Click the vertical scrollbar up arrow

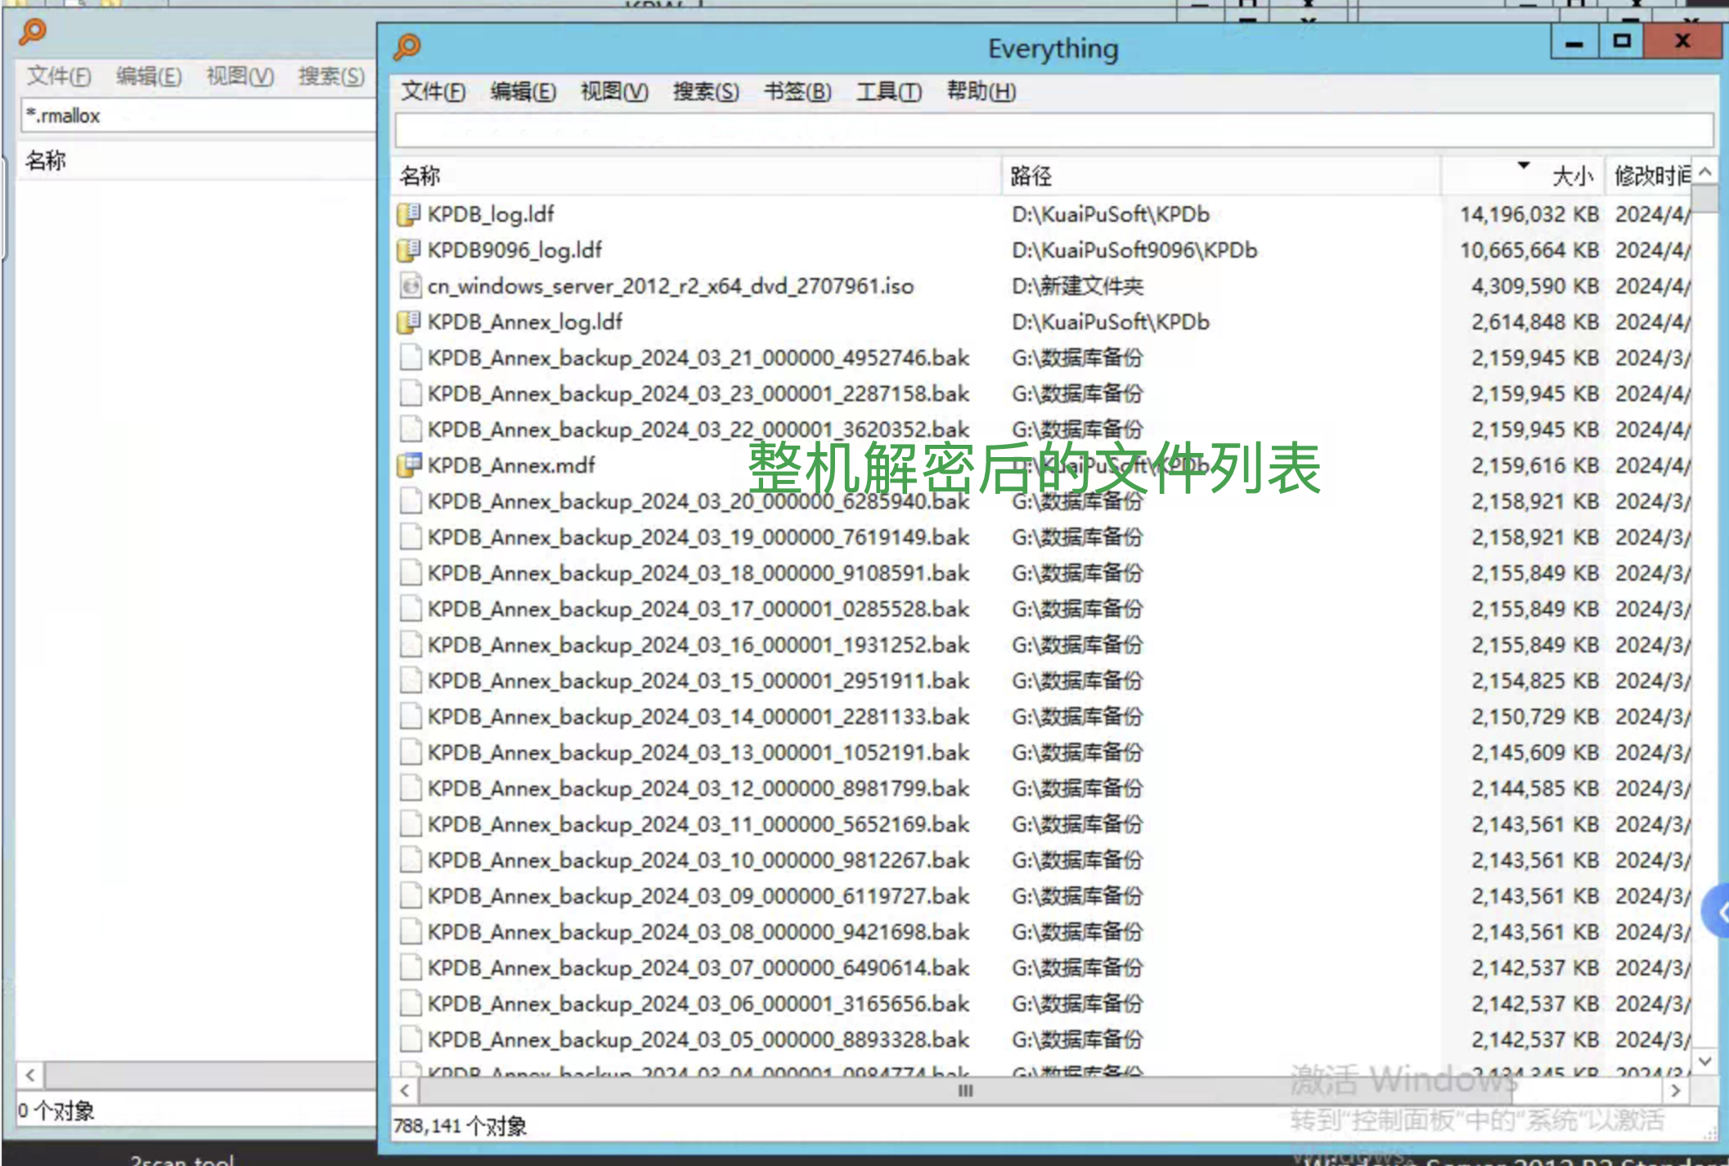[x=1704, y=172]
